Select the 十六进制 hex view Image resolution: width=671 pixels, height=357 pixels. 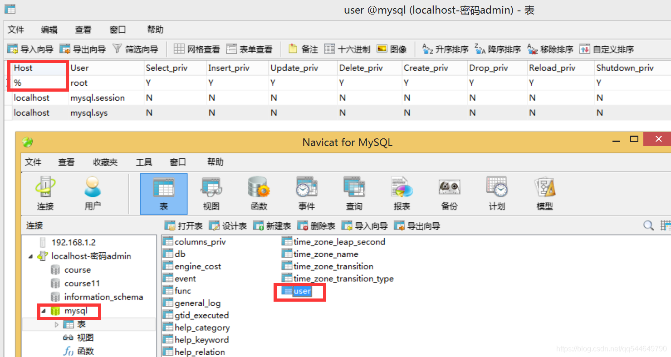(x=347, y=49)
